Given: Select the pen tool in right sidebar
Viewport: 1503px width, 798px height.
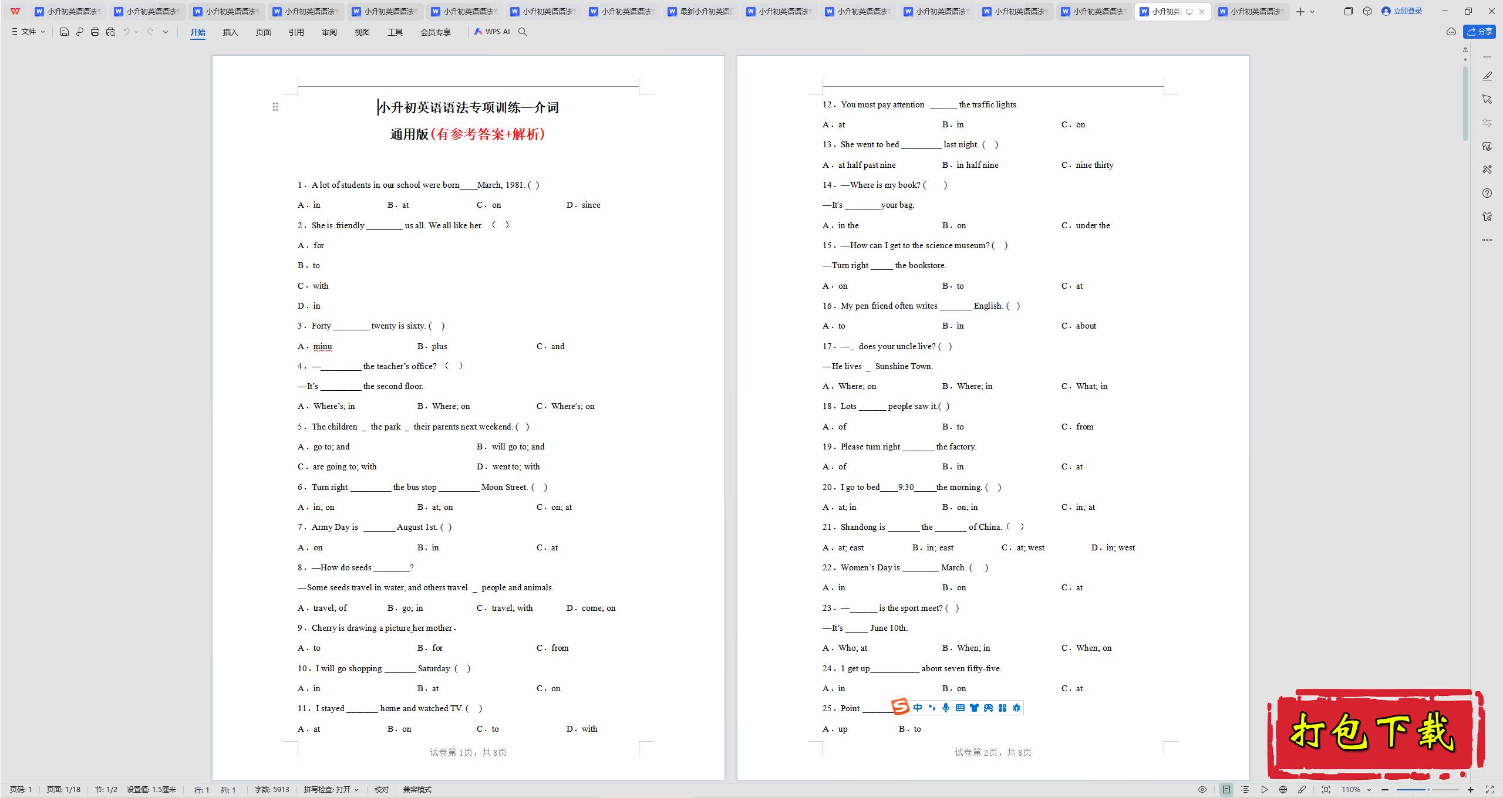Looking at the screenshot, I should pos(1487,76).
